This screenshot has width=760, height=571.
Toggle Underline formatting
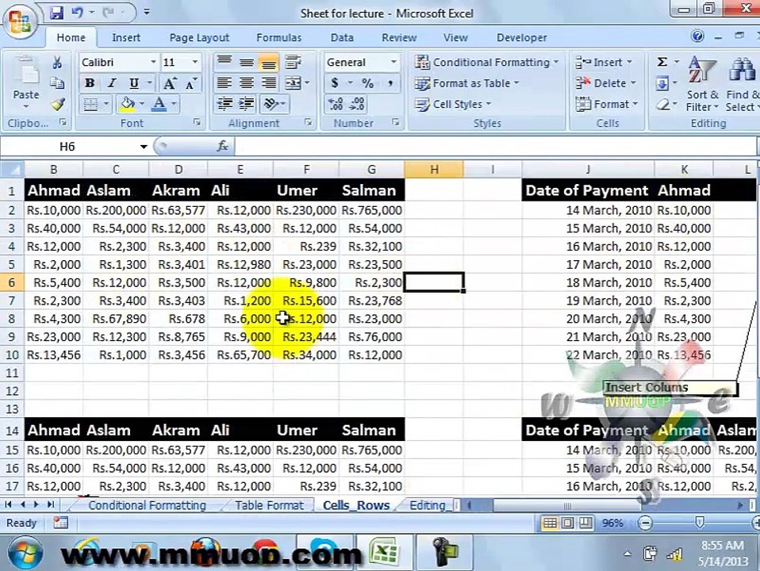click(134, 83)
